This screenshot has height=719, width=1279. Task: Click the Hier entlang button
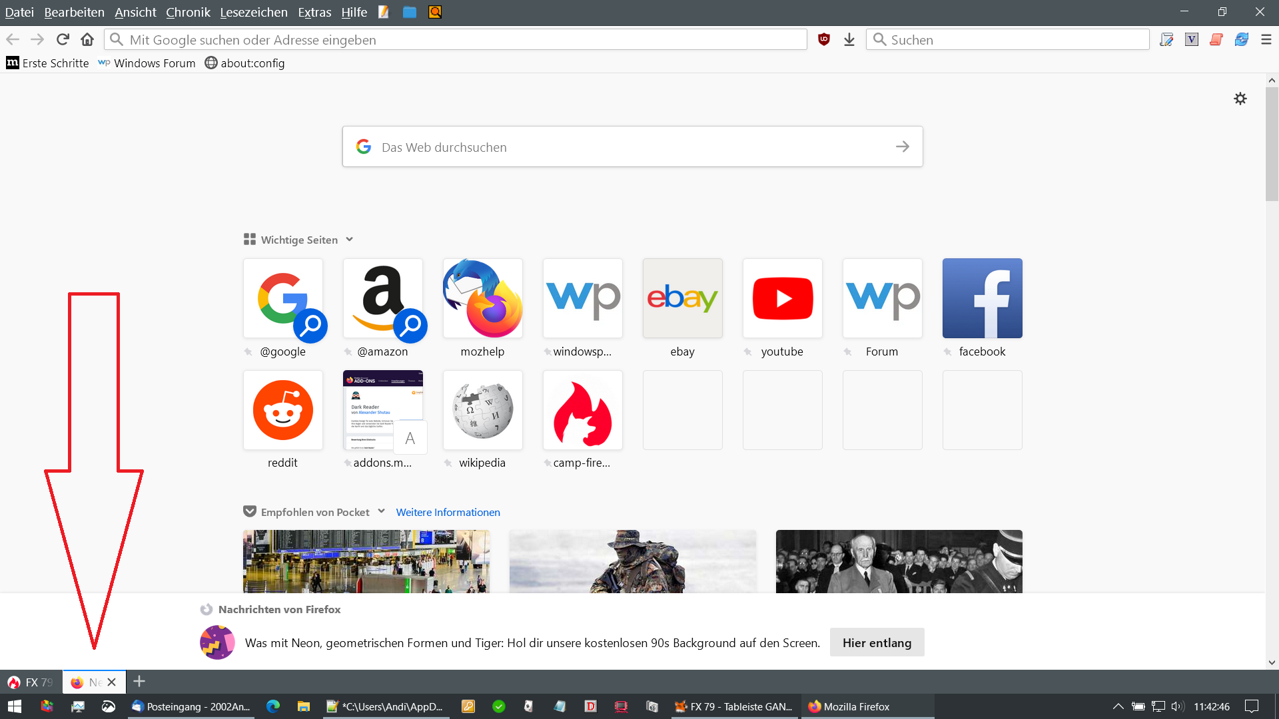[877, 642]
